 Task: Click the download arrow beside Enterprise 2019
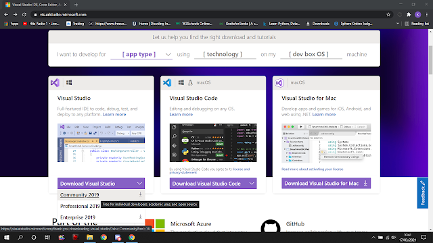140,217
